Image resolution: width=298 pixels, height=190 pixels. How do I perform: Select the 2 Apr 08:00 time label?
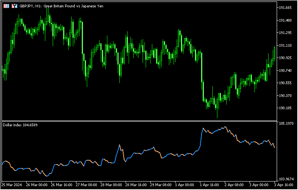coord(233,185)
